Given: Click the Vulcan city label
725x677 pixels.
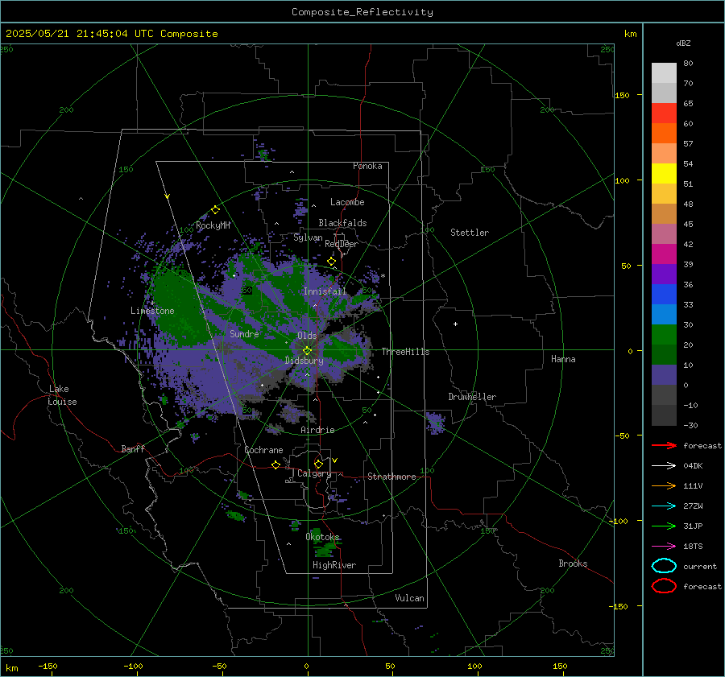Looking at the screenshot, I should click(409, 598).
